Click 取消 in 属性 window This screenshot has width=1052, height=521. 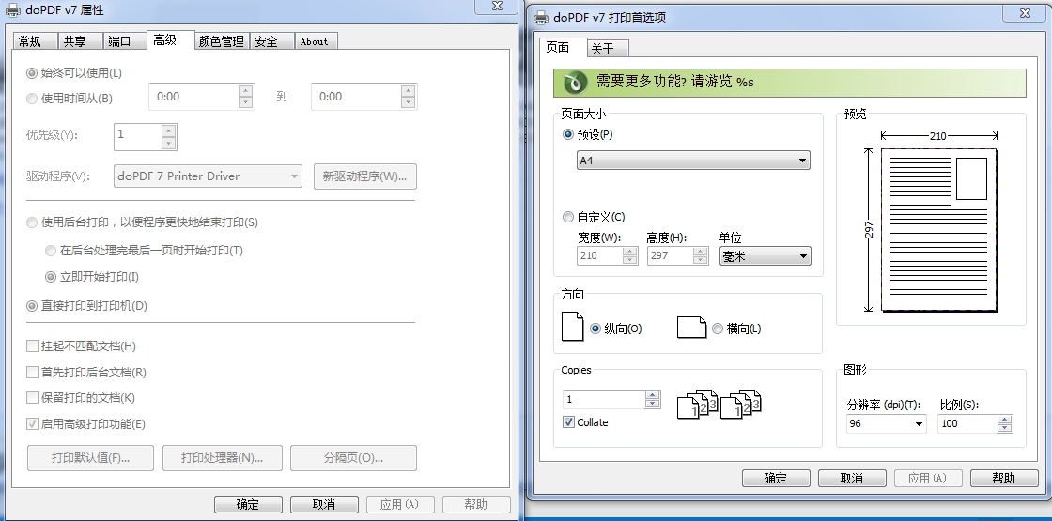[324, 504]
